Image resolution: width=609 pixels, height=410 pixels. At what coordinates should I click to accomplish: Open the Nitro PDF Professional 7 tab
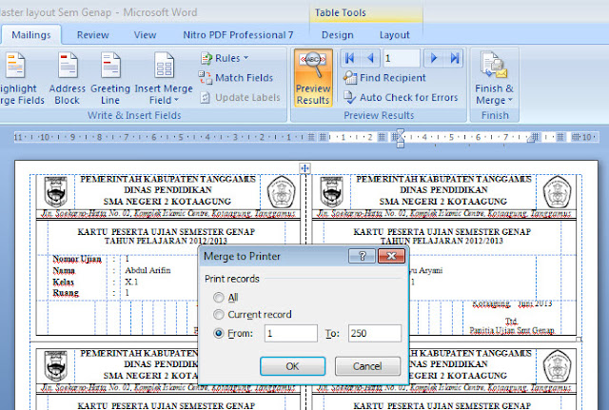(238, 35)
